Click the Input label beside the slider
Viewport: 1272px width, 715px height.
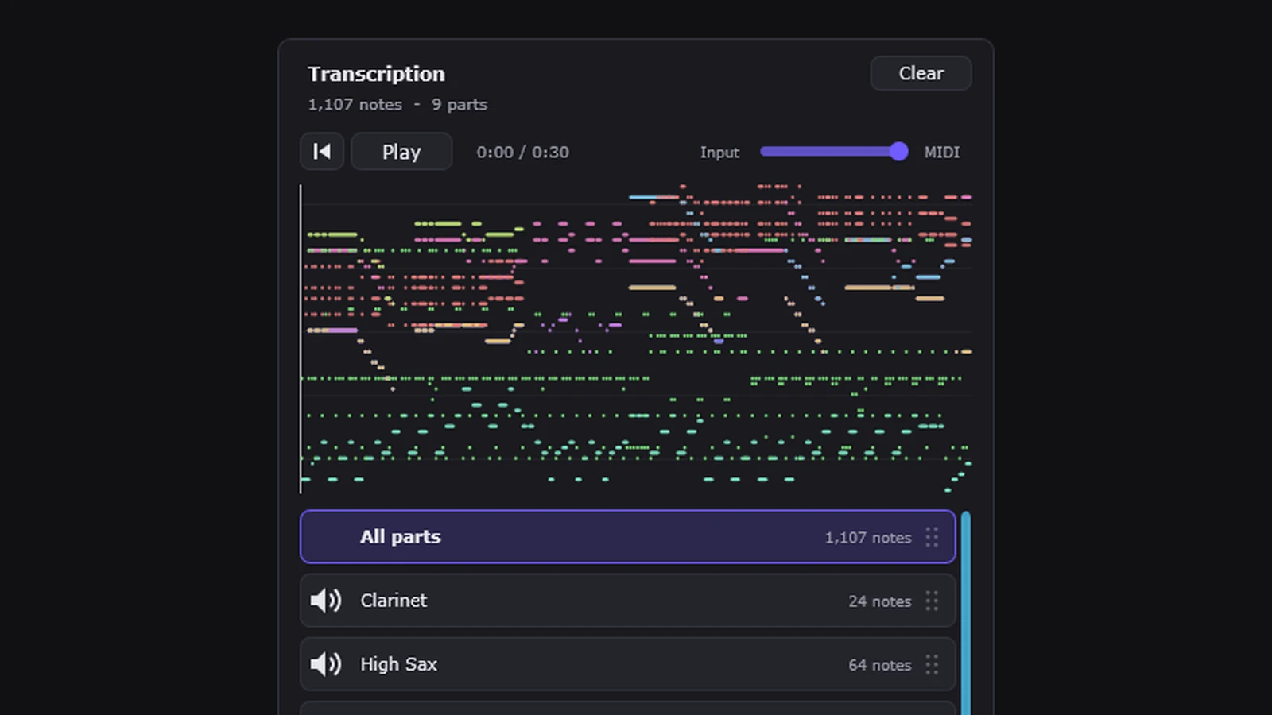(719, 153)
